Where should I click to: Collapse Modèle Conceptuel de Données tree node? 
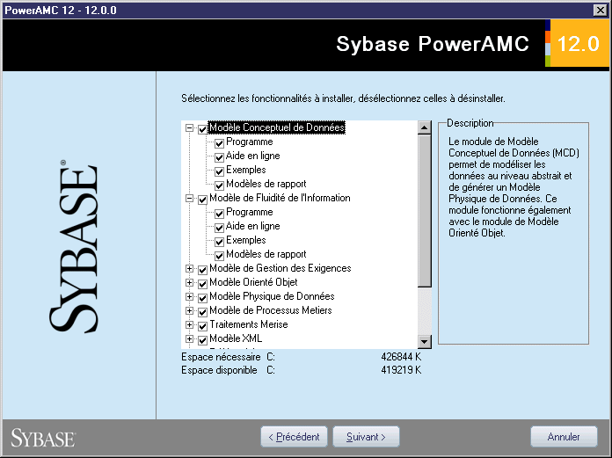pos(189,128)
